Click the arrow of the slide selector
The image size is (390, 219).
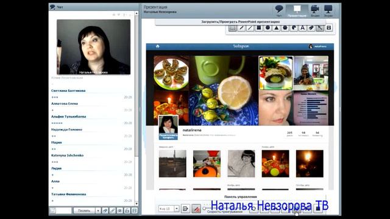(177, 209)
